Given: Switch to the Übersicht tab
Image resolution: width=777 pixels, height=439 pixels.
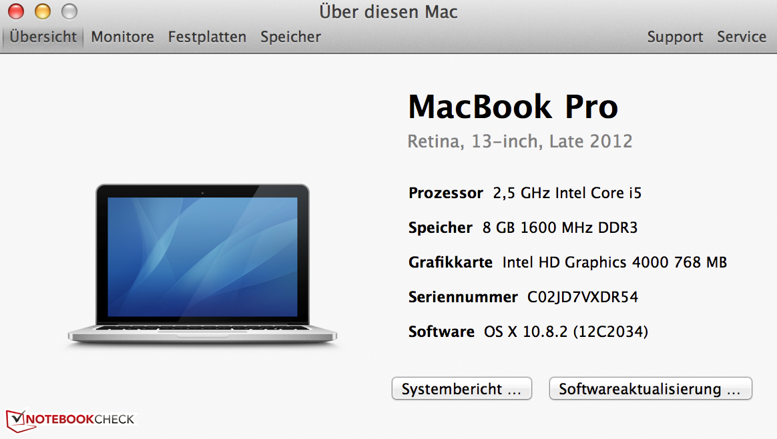Looking at the screenshot, I should [x=43, y=37].
